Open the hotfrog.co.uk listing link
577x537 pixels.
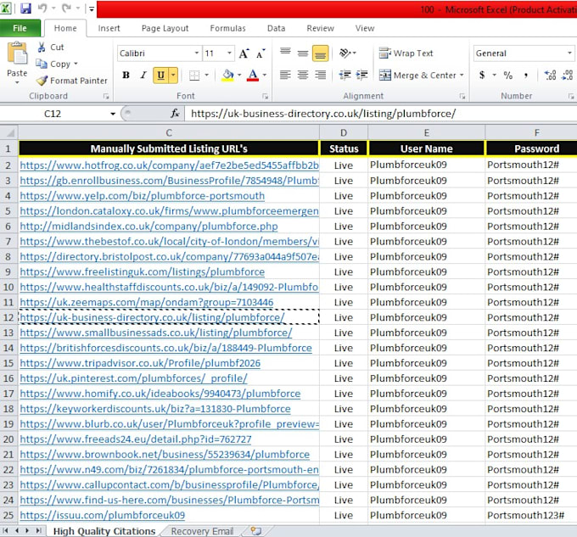pyautogui.click(x=169, y=165)
